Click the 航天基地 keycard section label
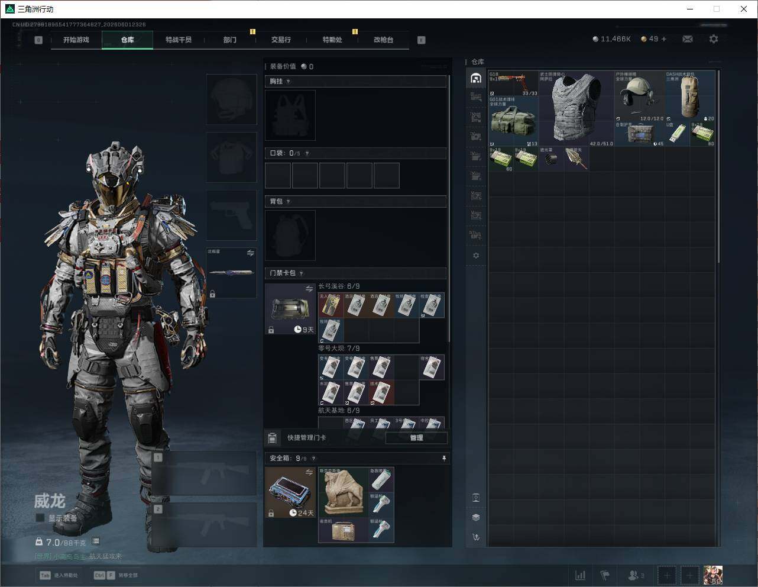This screenshot has width=758, height=587. click(x=339, y=410)
